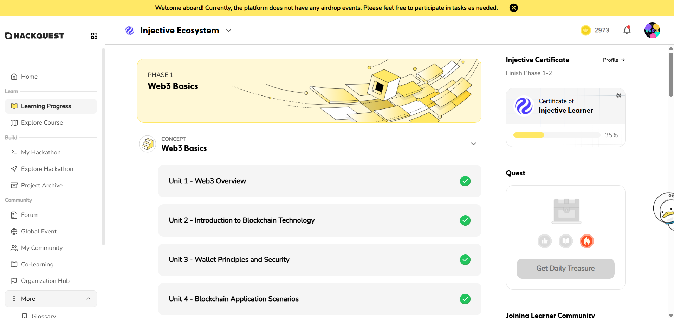This screenshot has height=318, width=674.
Task: Click the Learning Progress book icon
Action: point(14,106)
